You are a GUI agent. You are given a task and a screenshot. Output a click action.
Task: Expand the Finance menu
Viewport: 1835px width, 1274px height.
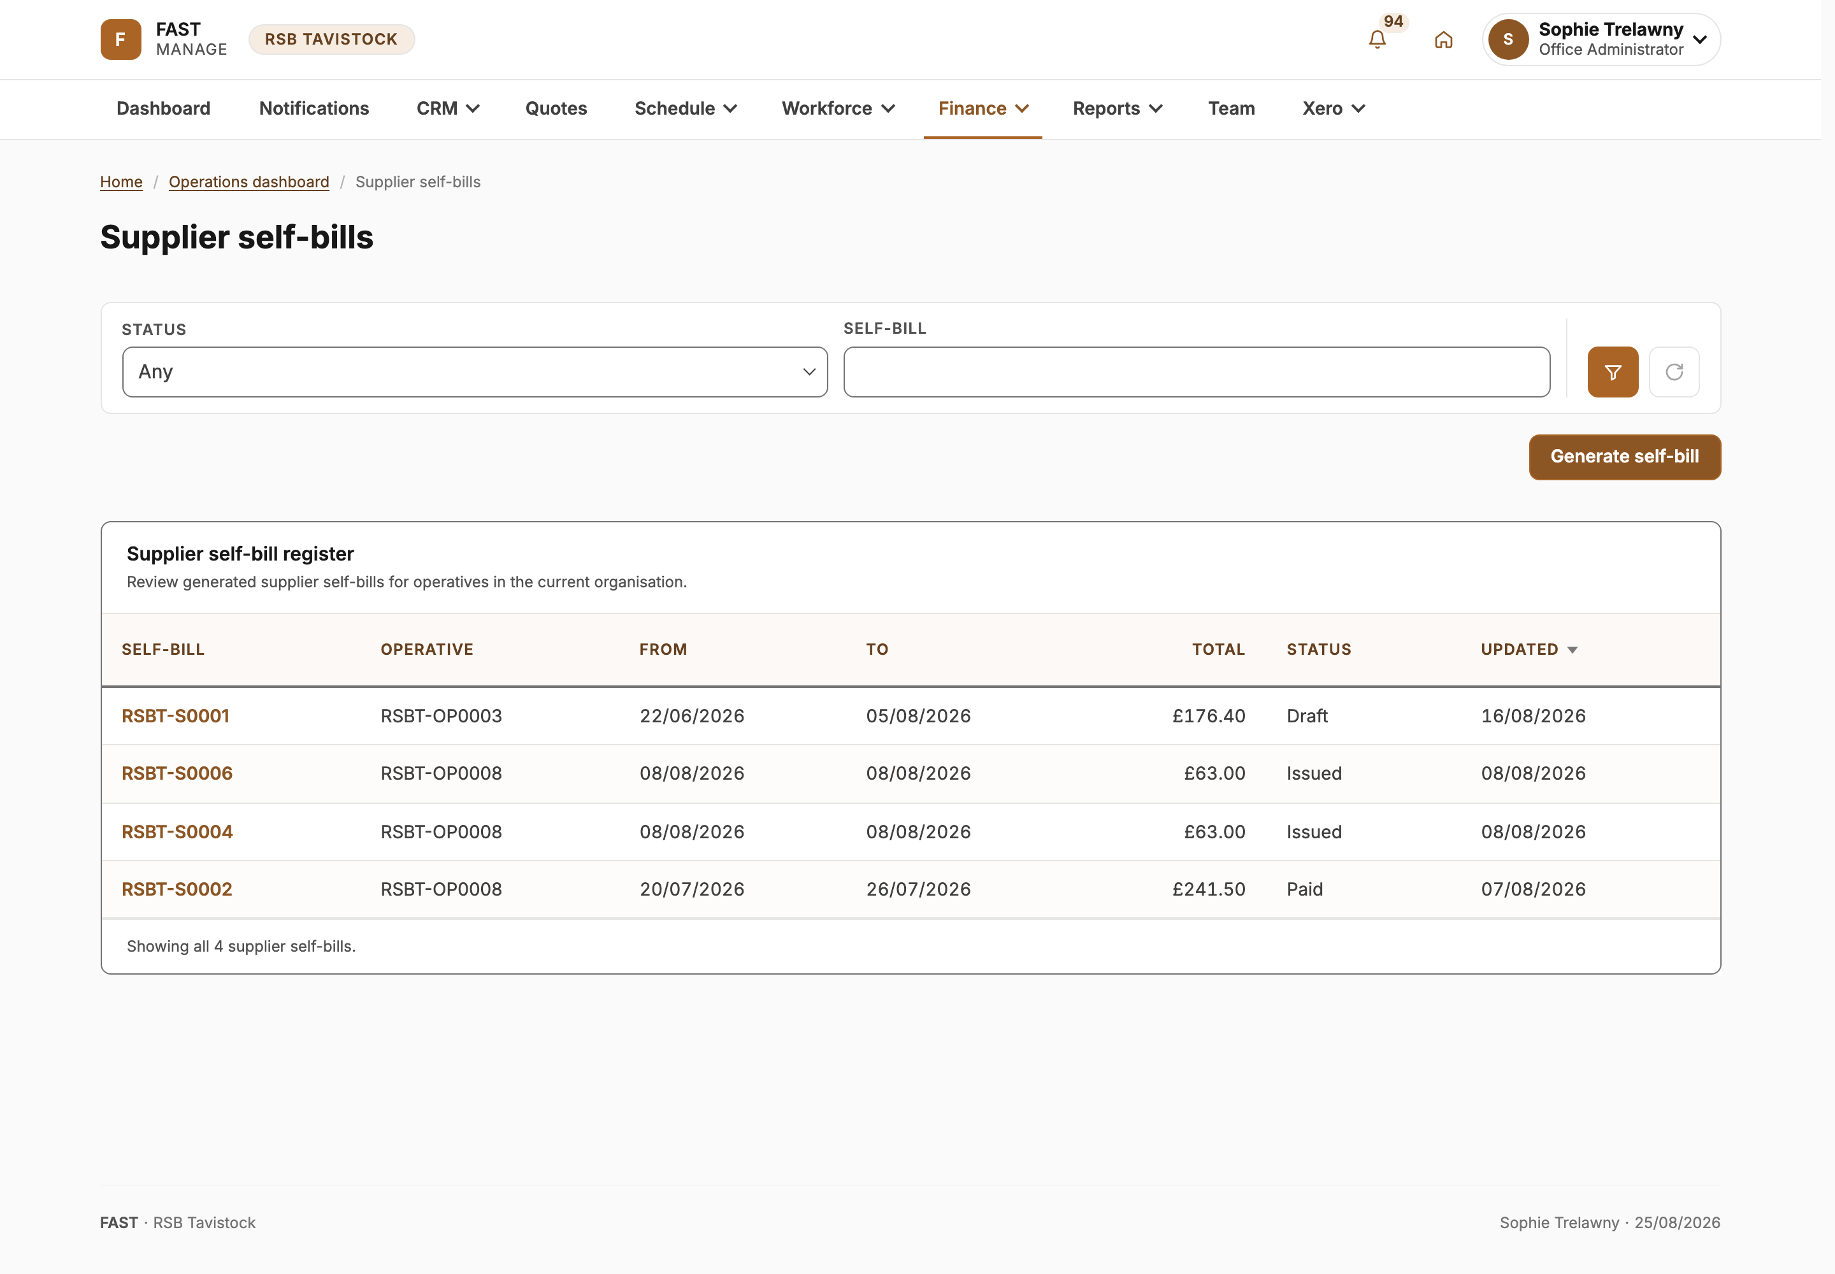click(983, 108)
